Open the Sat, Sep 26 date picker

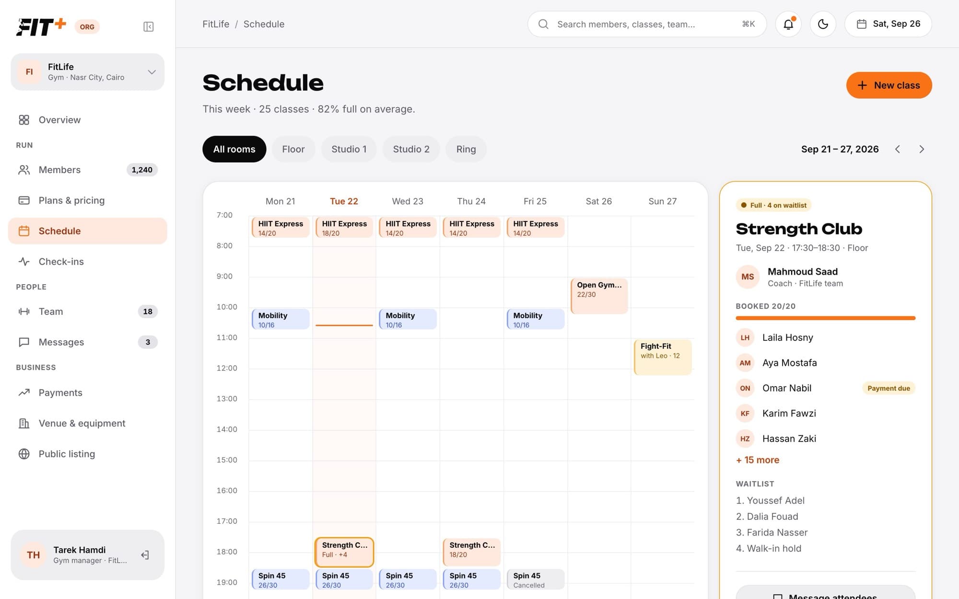[888, 24]
